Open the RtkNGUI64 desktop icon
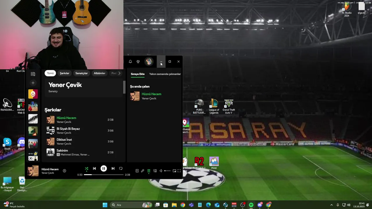The height and width of the screenshot is (209, 372). (x=7, y=105)
